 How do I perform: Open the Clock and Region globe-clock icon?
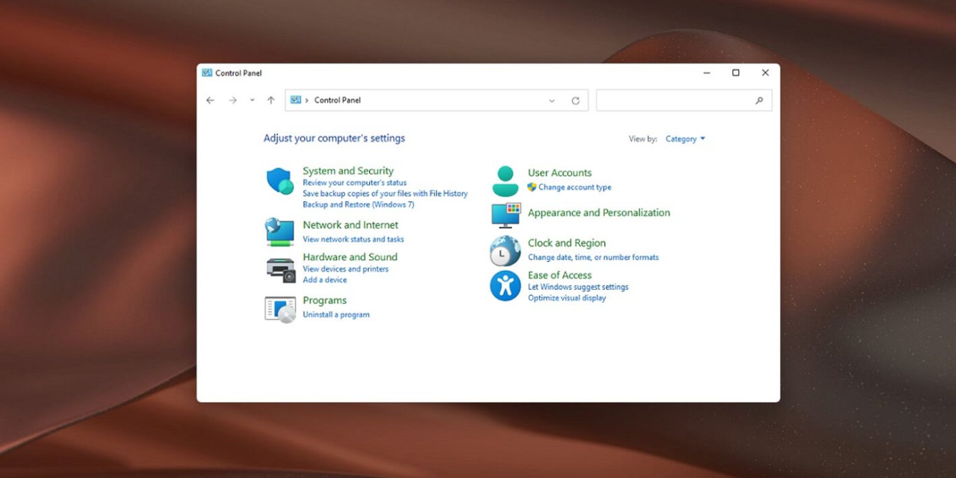coord(505,250)
